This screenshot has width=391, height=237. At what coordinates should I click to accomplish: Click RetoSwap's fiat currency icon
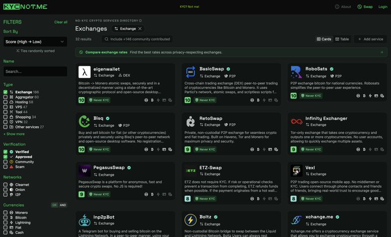(x=270, y=149)
